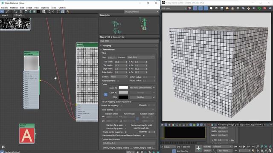The width and height of the screenshot is (273, 153).
Task: Go to start of animation timeline
Action: [x=235, y=147]
